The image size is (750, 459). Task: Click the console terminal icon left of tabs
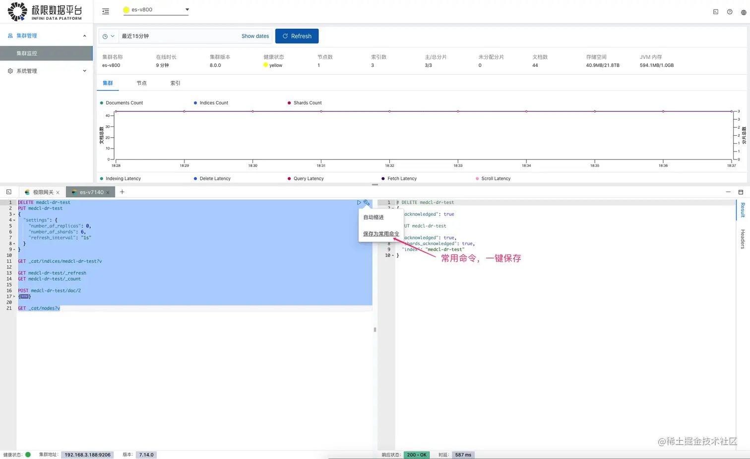click(9, 192)
